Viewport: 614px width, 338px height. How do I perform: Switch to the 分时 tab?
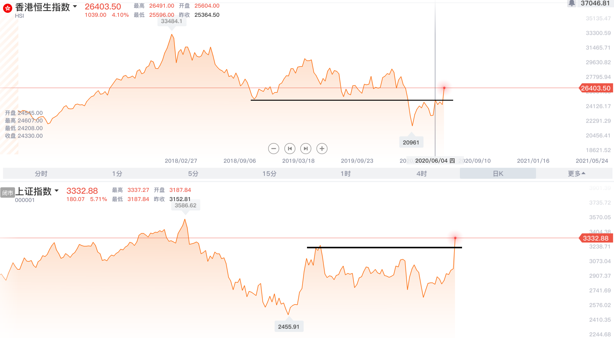pyautogui.click(x=41, y=174)
